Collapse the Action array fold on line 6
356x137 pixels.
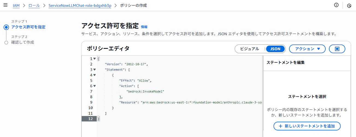pyautogui.click(x=95, y=86)
